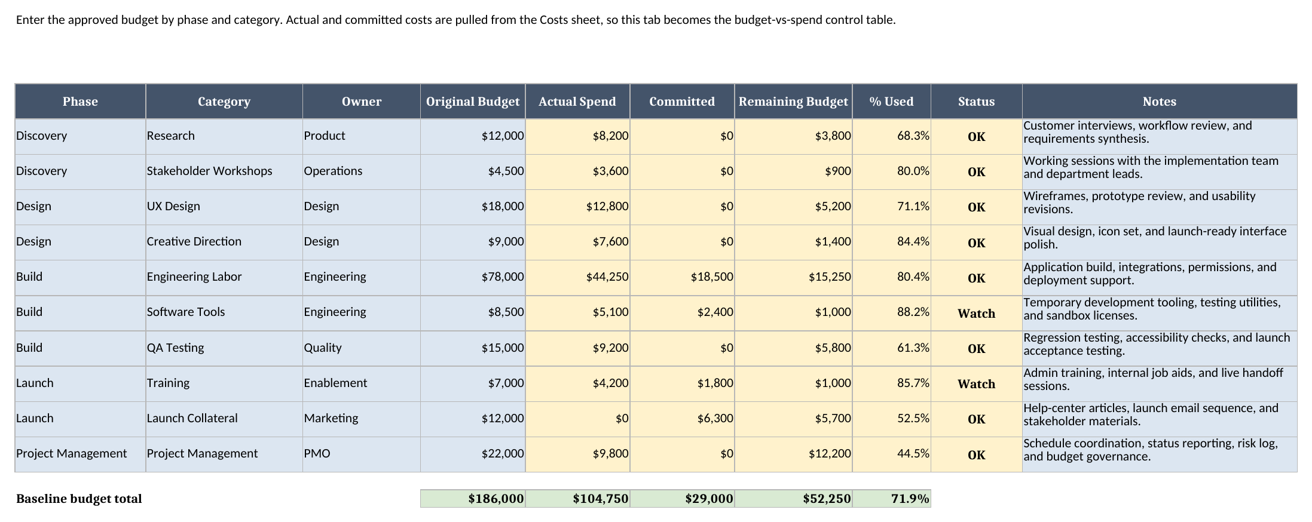
Task: Select the $52,250 total remaining cell
Action: pos(794,499)
